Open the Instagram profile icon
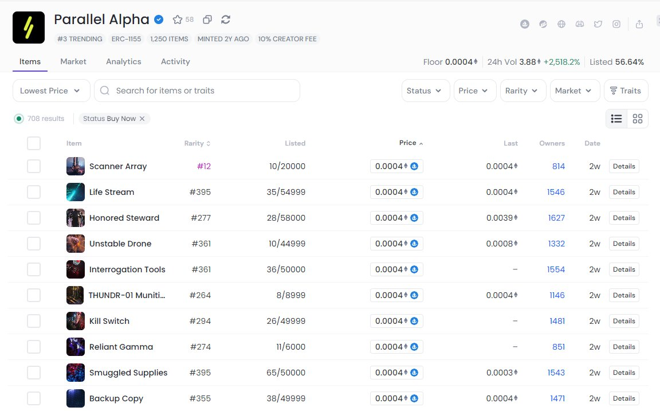Screen dimensions: 660x411 [616, 24]
